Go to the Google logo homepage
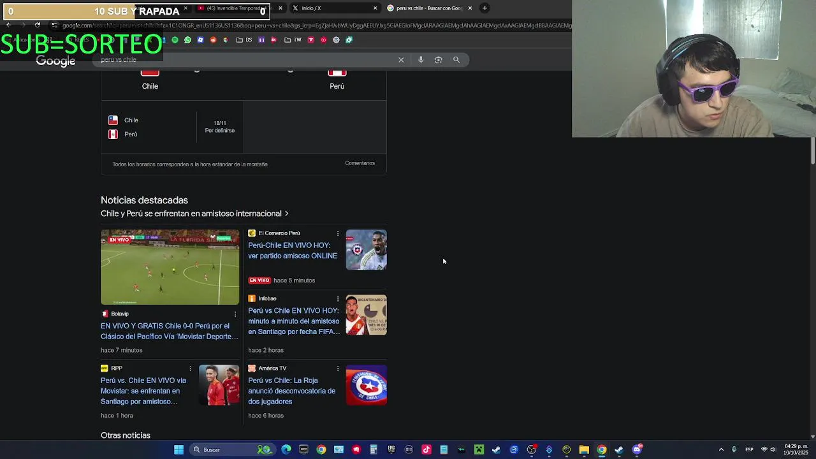Image resolution: width=816 pixels, height=459 pixels. [x=55, y=61]
